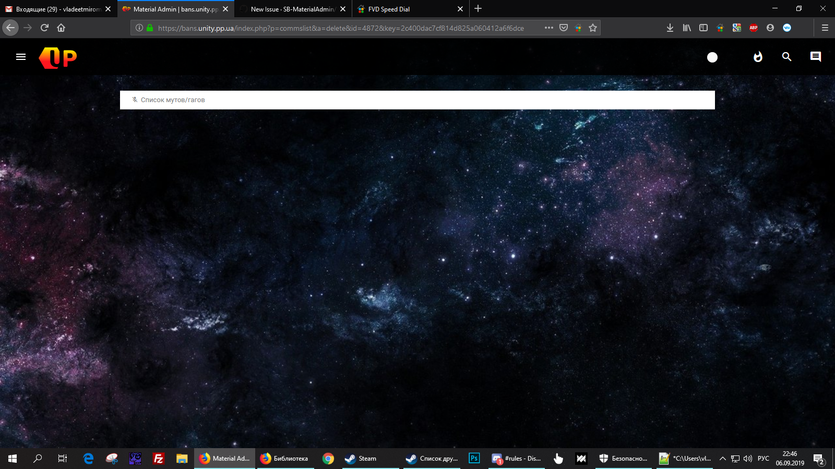Open the chat message icon in header
Image resolution: width=835 pixels, height=469 pixels.
816,57
